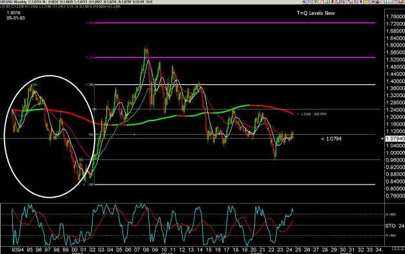405x254 pixels.
Task: Select the "1.2168 - 200 SMA" label
Action: tap(314, 114)
